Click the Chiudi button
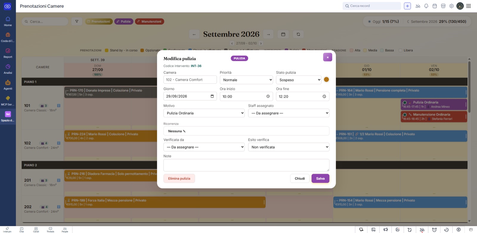 [300, 178]
